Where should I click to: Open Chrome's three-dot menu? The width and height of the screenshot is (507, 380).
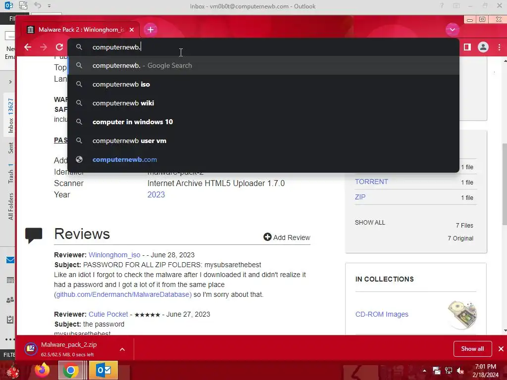point(499,47)
